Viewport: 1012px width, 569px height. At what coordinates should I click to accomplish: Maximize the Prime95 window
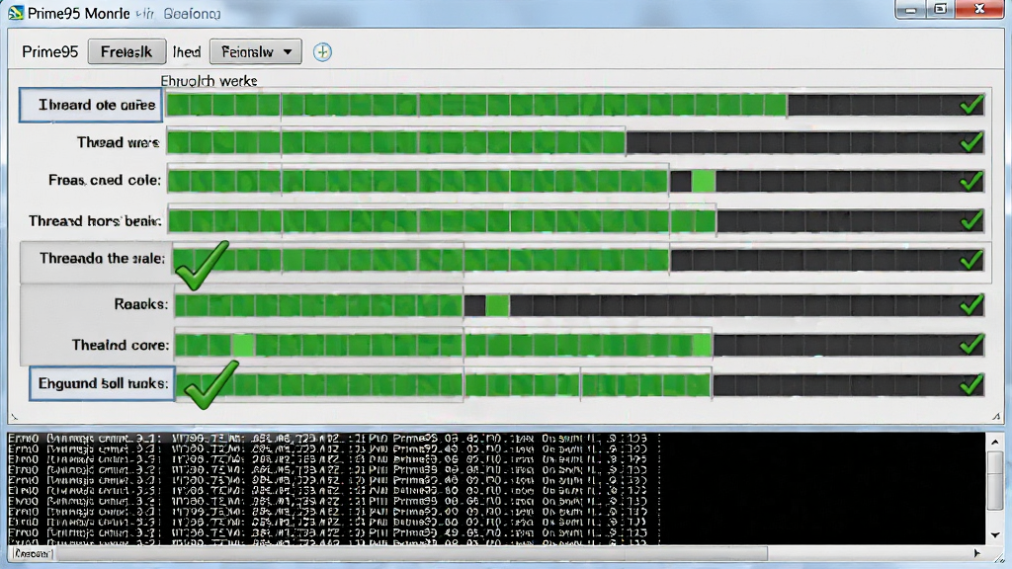pyautogui.click(x=941, y=10)
